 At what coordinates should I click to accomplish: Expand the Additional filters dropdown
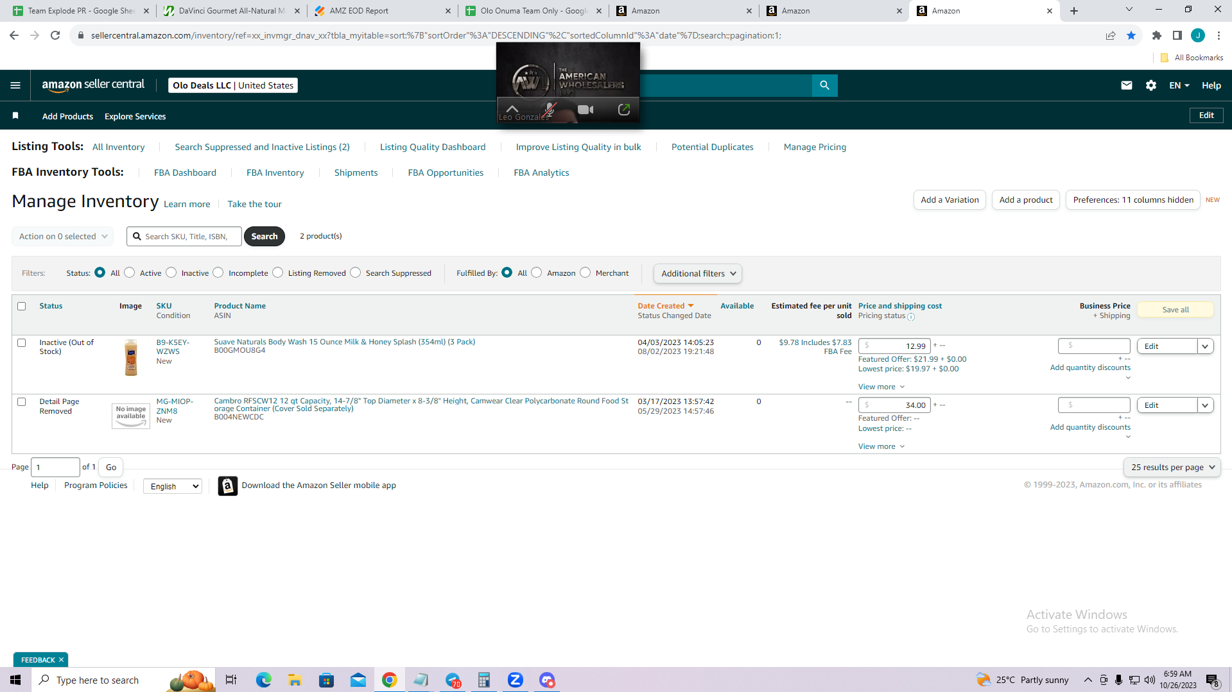[x=698, y=273]
